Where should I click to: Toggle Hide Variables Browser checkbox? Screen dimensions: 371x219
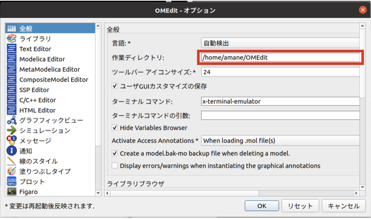[x=115, y=128]
